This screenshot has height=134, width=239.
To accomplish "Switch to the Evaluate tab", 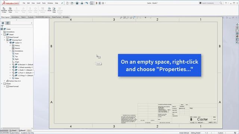I will (31, 17).
